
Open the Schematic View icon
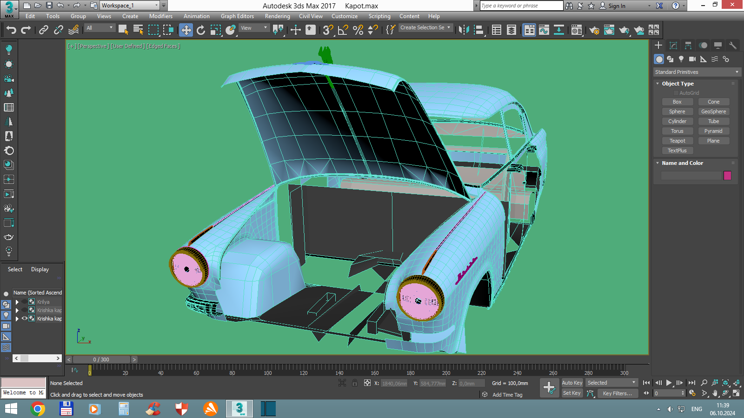pos(559,30)
